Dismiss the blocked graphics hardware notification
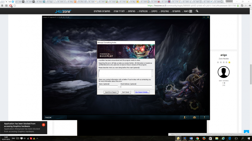This screenshot has height=141, width=252. 44,125
